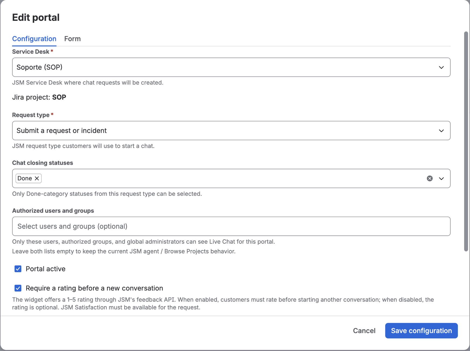Click the 'Jira project: SOP' text

(x=39, y=97)
